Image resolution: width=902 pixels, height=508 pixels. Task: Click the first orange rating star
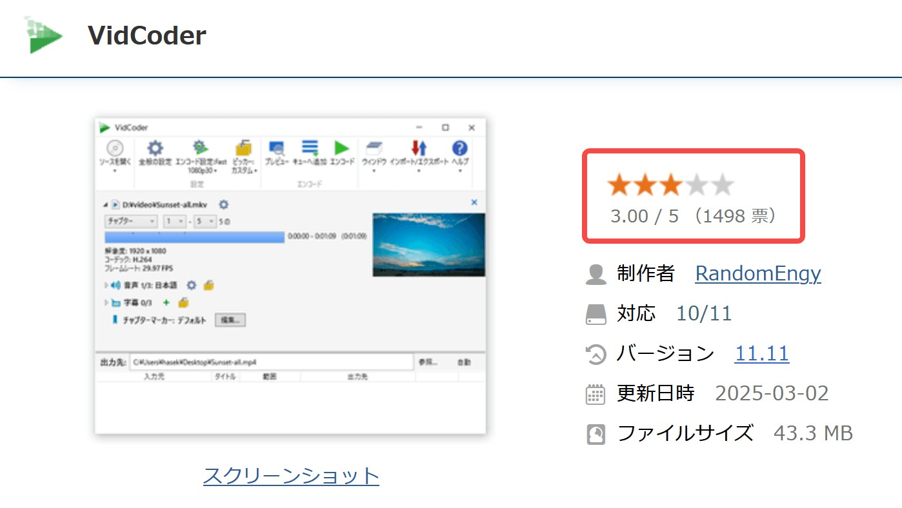pyautogui.click(x=619, y=186)
